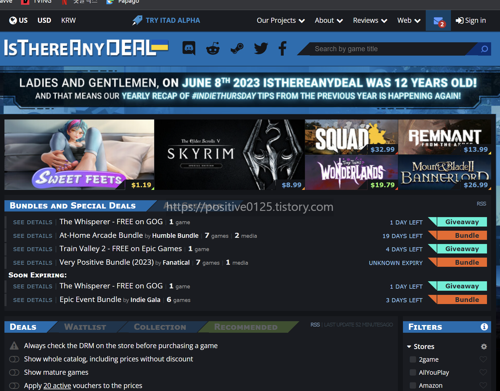Favorite the 2game store heart icon
This screenshot has height=391, width=500.
(x=483, y=359)
